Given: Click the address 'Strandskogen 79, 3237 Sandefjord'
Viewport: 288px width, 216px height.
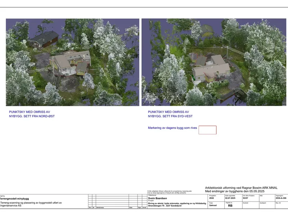Looking at the screenshot, I should (x=165, y=206).
